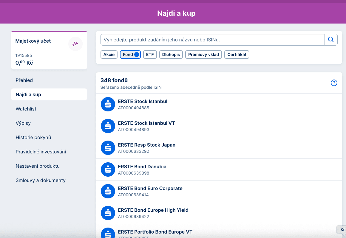Click account number 1915595

(x=24, y=55)
